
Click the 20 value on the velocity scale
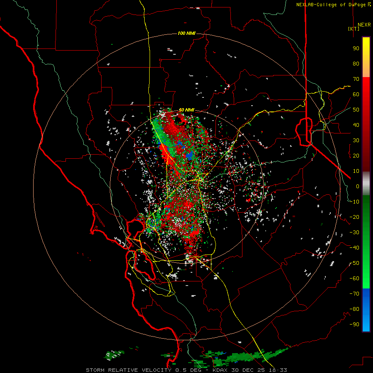356,156
